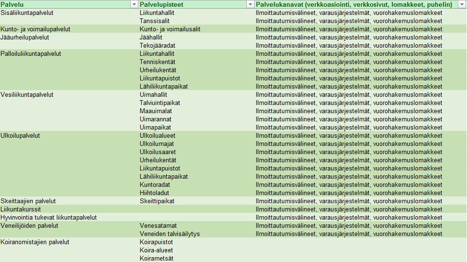Select the Kuntoradat cell
This screenshot has width=467, height=262.
[x=197, y=184]
